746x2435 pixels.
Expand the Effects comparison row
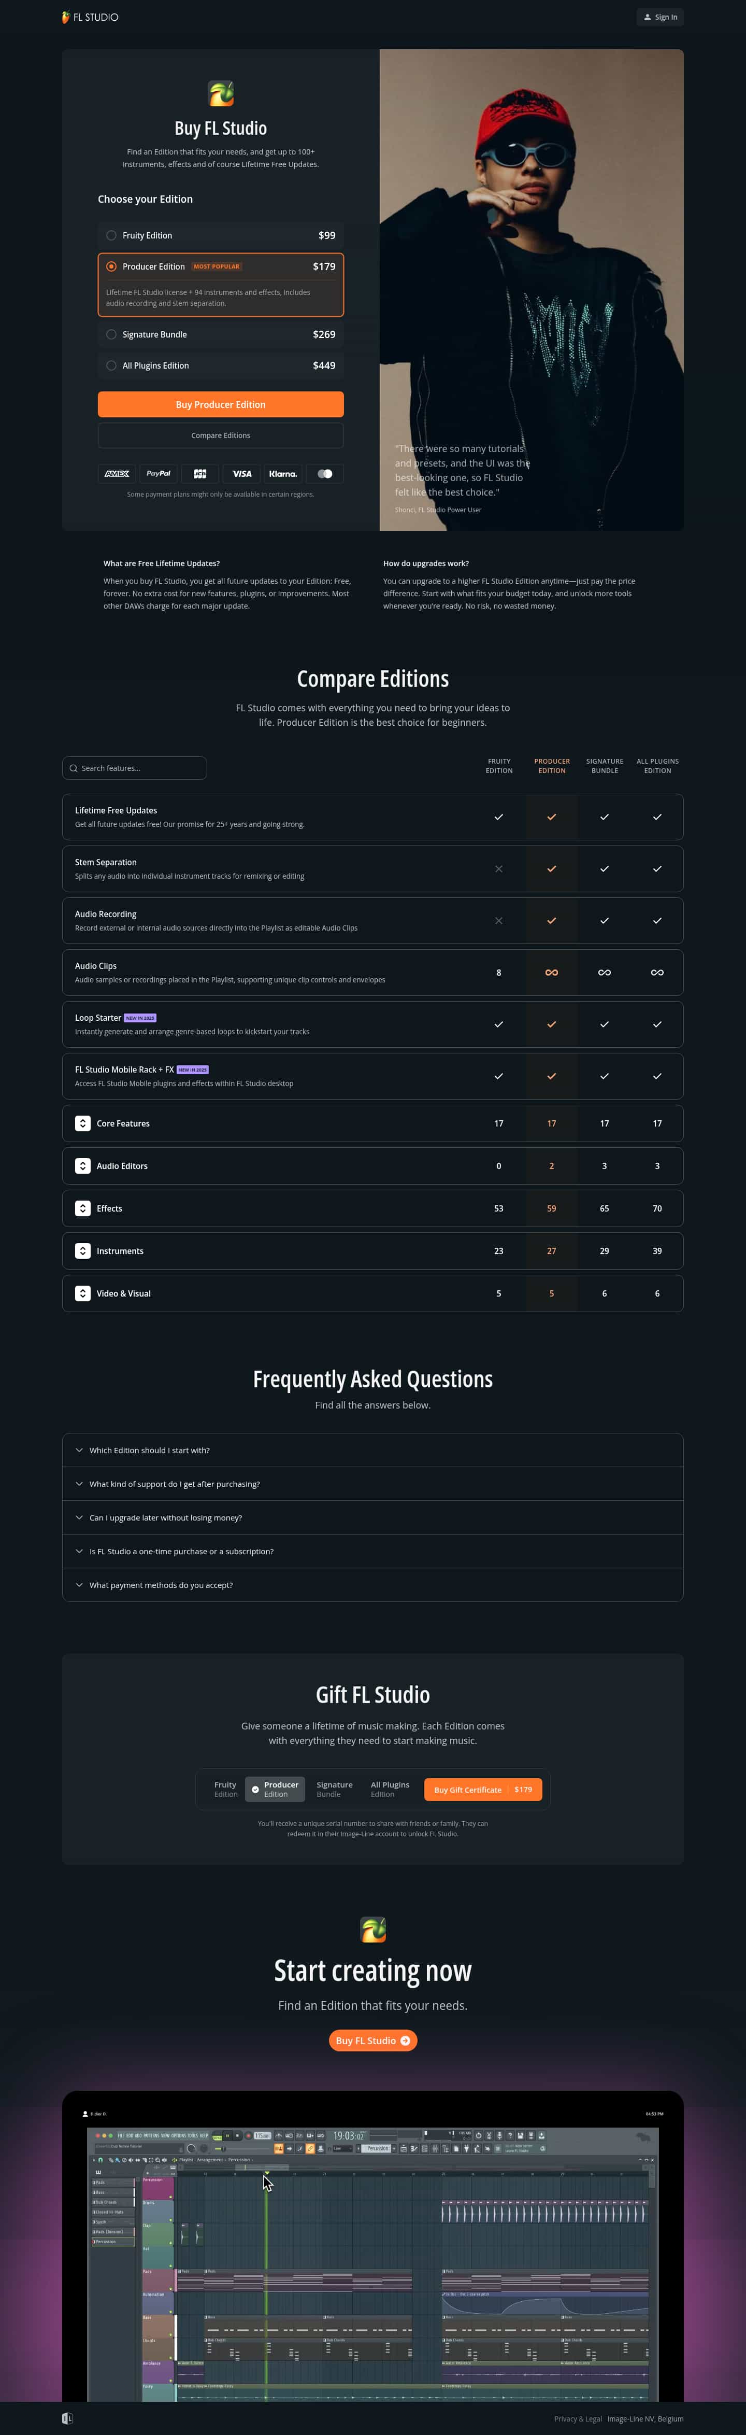click(83, 1209)
